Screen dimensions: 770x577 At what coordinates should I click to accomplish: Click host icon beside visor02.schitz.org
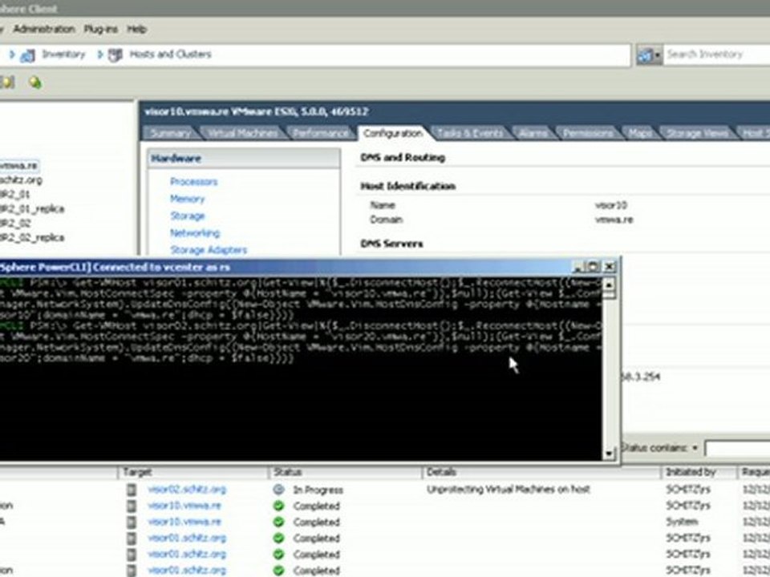(132, 490)
